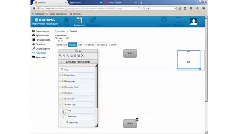
Task: Open the user profile avatar
Action: tap(194, 22)
